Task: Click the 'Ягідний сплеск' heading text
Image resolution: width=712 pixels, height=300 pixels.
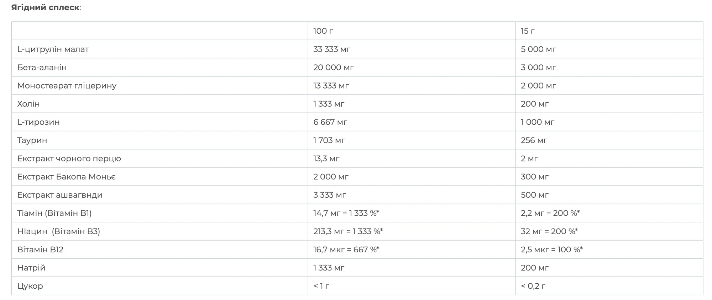Action: pos(45,7)
